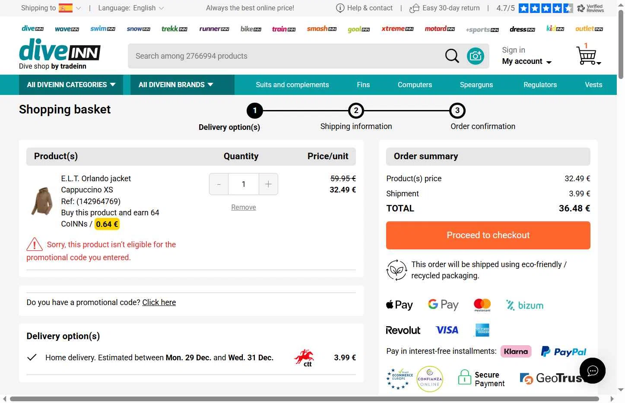Open the motardinn store link

tap(440, 28)
